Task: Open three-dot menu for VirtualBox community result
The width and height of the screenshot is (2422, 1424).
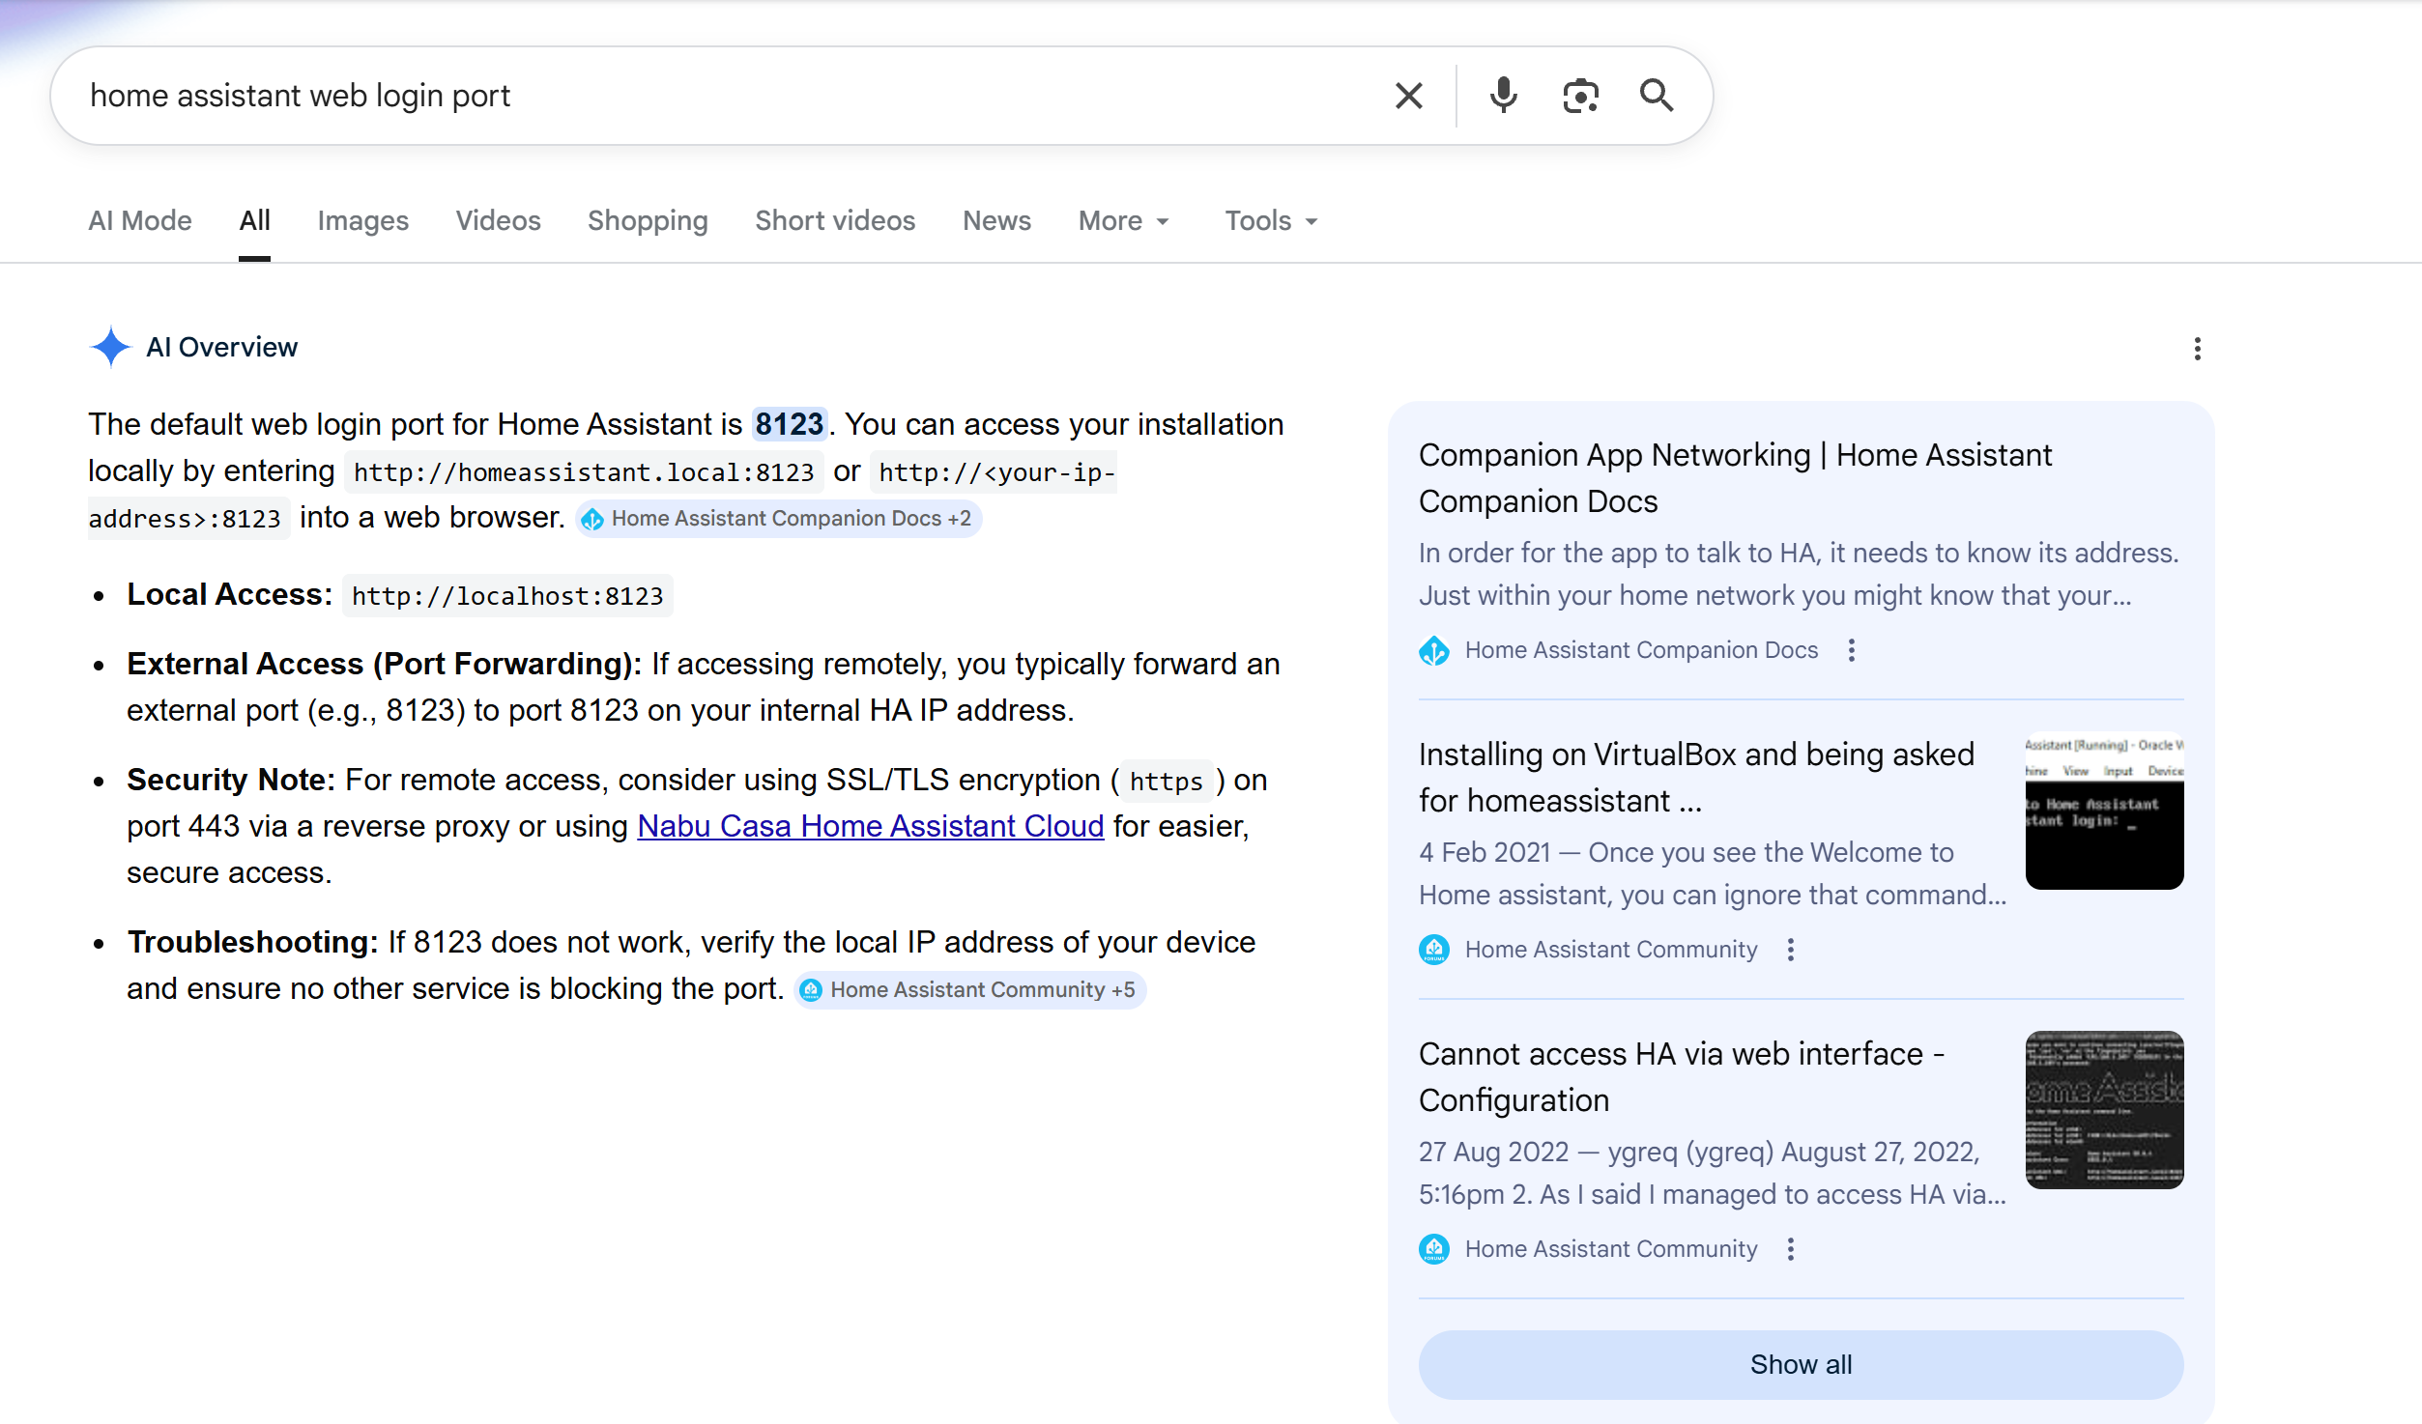Action: pyautogui.click(x=1790, y=950)
